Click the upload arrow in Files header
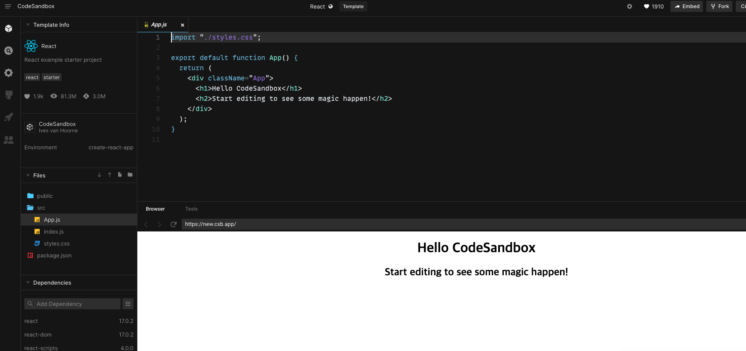 110,175
